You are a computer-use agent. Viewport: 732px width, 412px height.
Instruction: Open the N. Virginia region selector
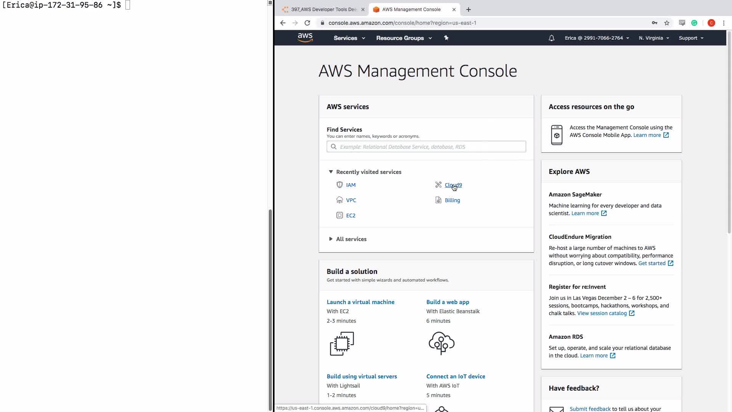click(653, 38)
